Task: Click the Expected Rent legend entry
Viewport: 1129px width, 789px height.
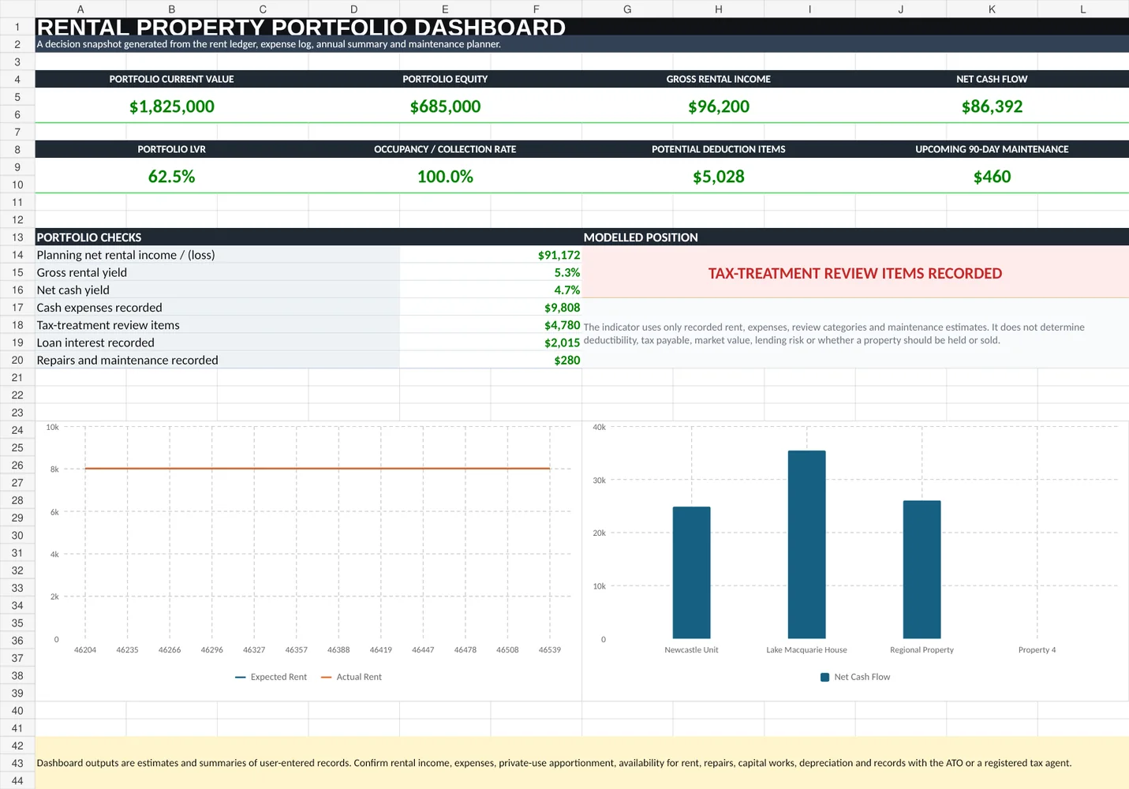Action: point(271,677)
